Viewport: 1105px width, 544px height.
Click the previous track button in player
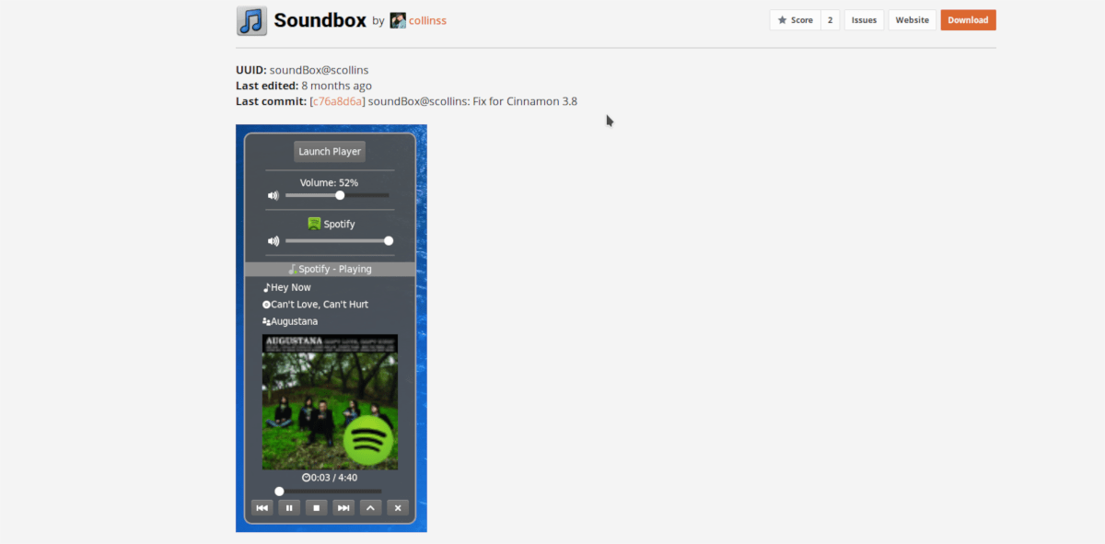click(262, 507)
